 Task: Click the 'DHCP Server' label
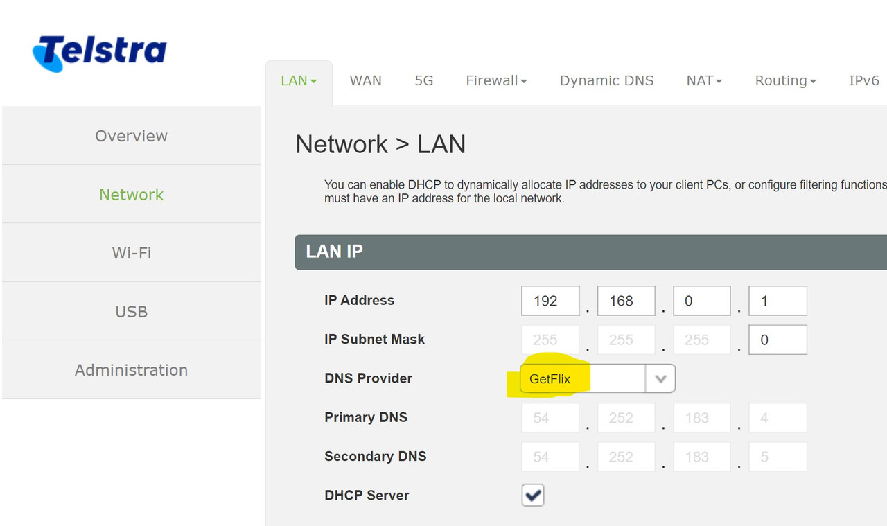(367, 496)
